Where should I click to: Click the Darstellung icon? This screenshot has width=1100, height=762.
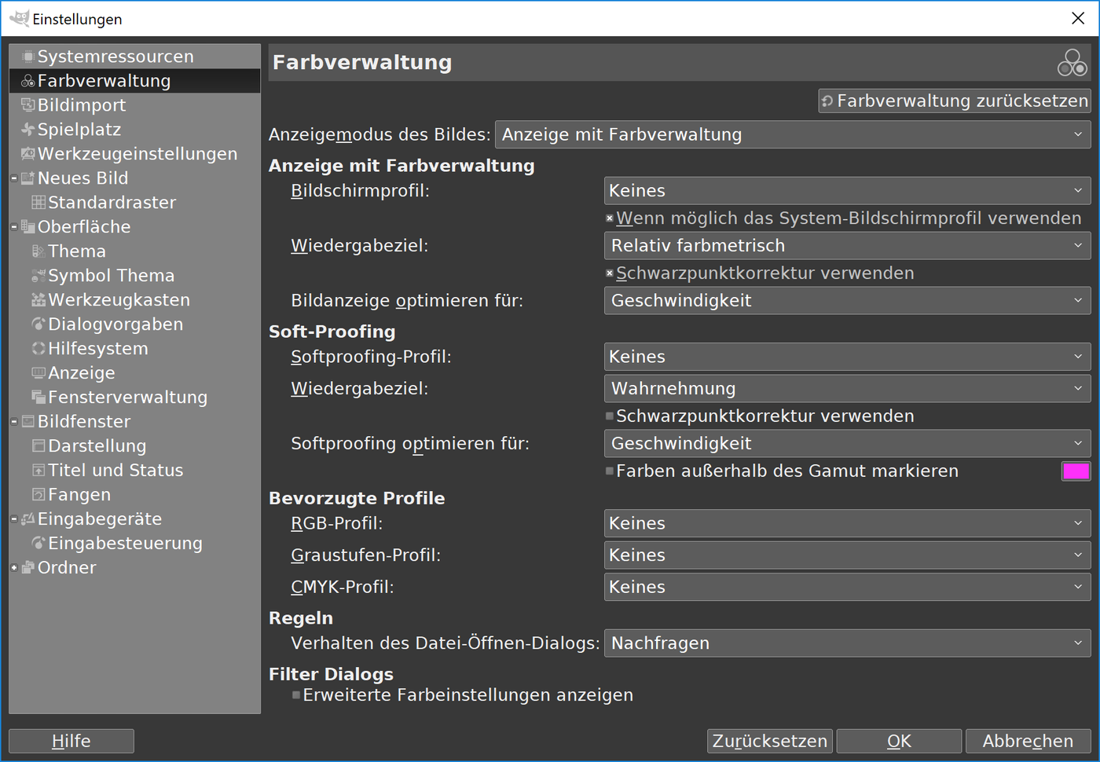pyautogui.click(x=38, y=446)
